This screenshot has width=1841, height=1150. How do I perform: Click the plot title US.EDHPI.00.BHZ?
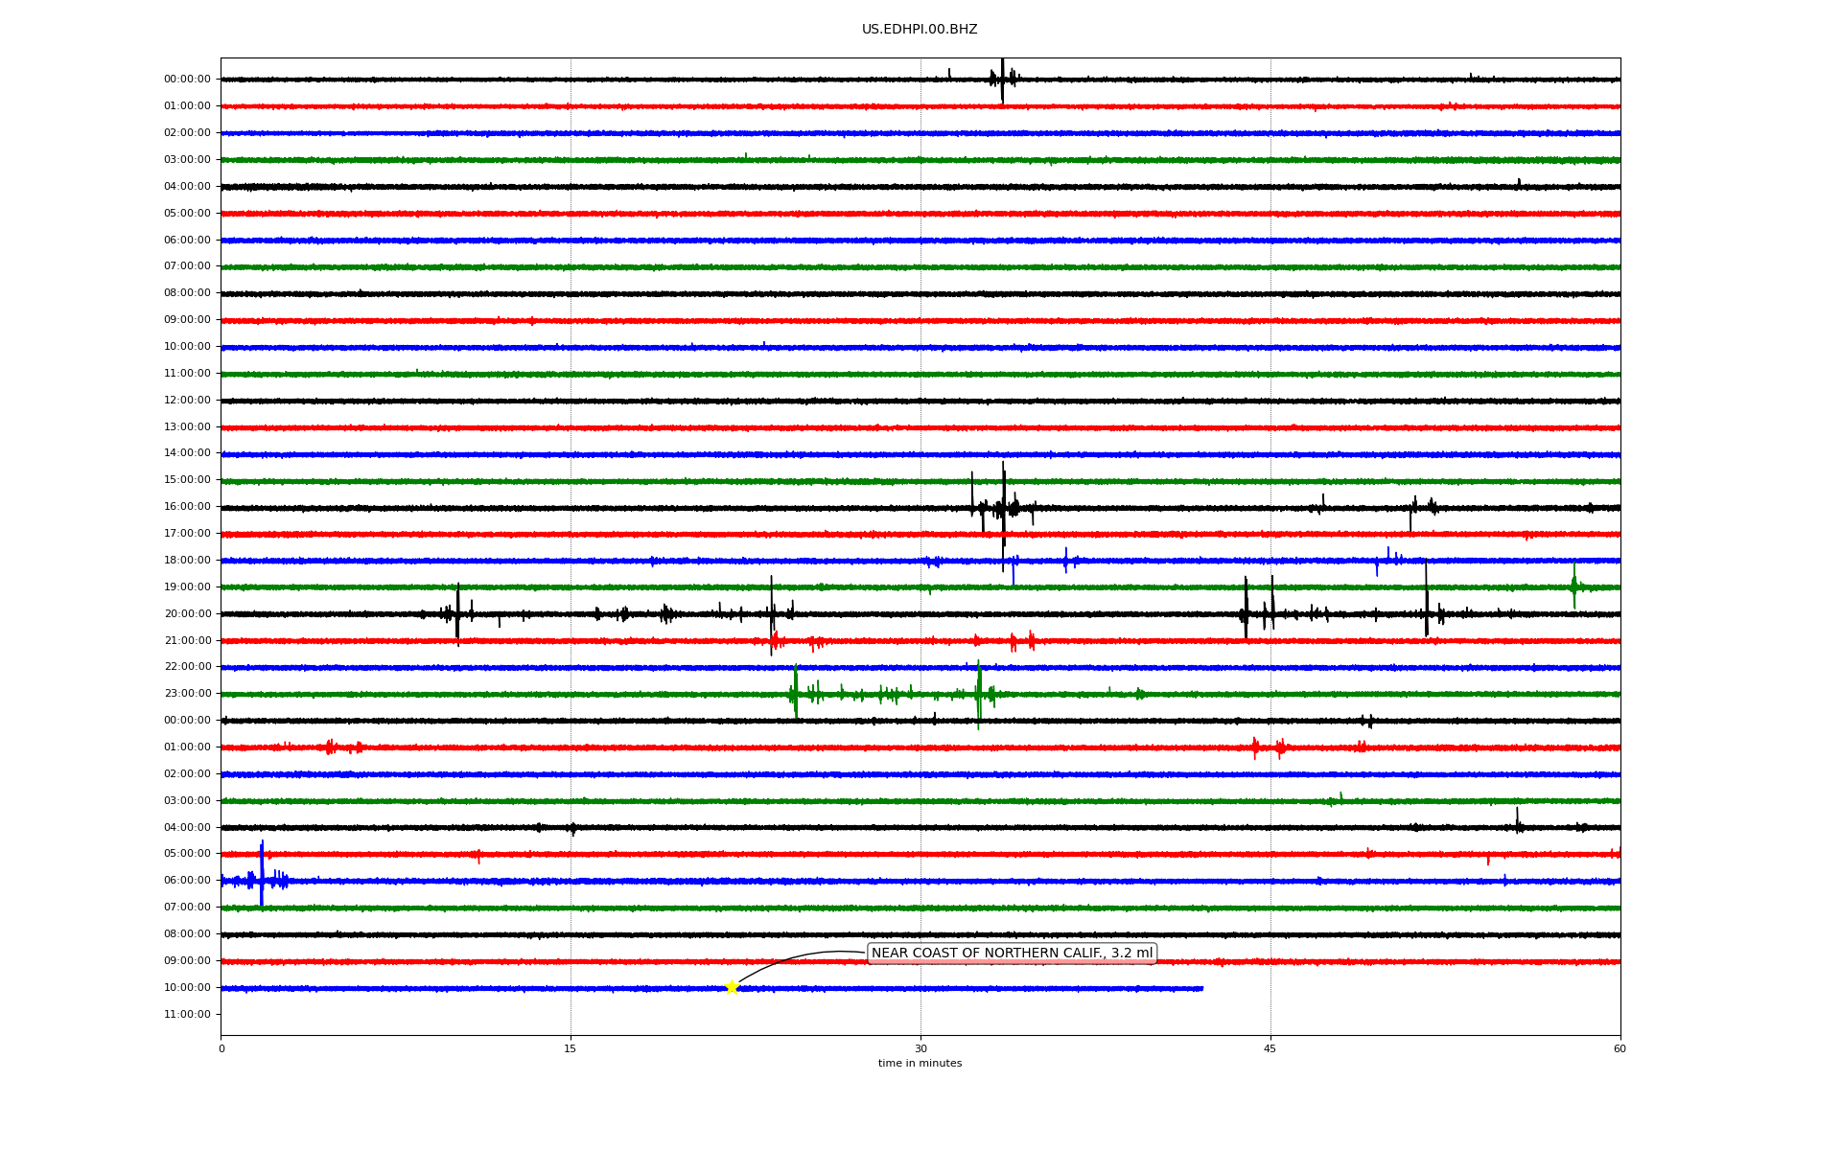point(920,30)
